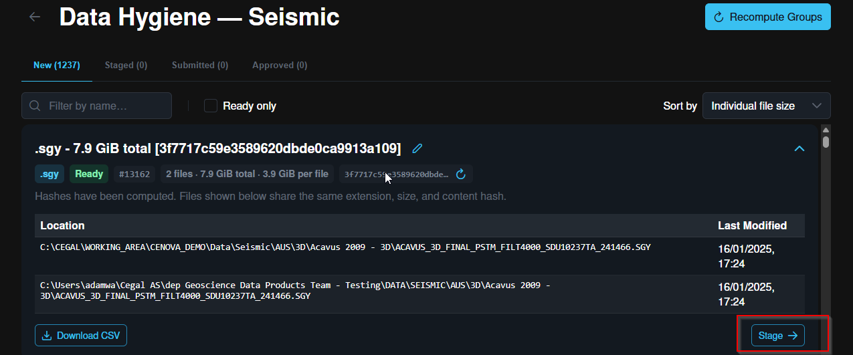The width and height of the screenshot is (853, 355).
Task: Click the truncated hash chip 3f7717c59e3589620dbde
Action: pyautogui.click(x=397, y=174)
